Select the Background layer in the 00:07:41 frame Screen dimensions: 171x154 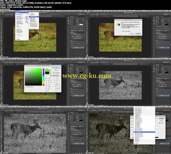[x=77, y=144]
